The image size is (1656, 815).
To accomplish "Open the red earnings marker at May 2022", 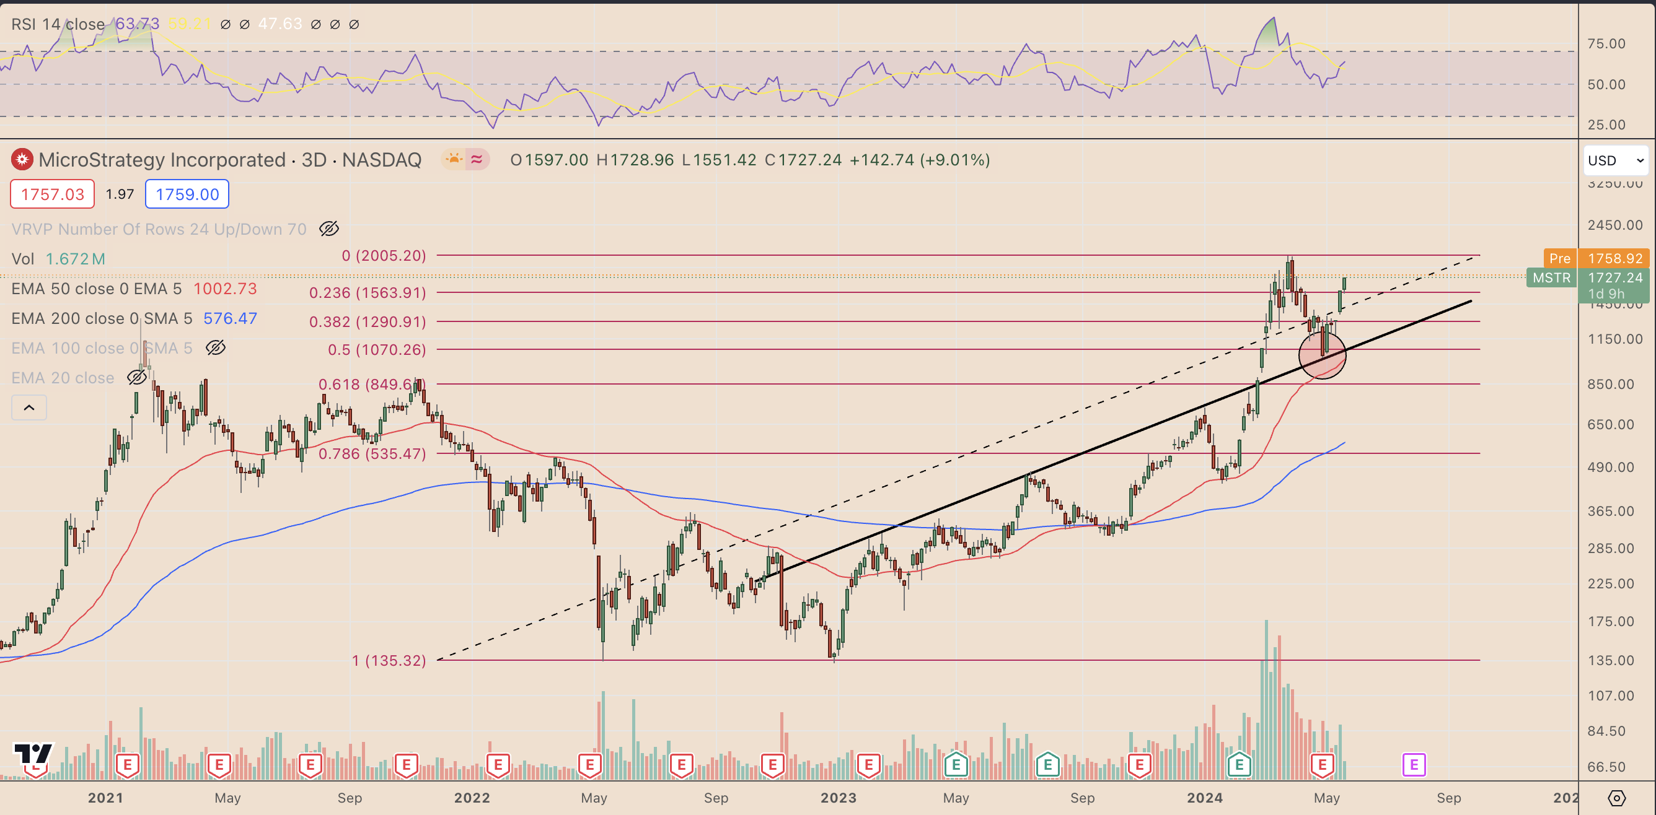I will [x=589, y=765].
